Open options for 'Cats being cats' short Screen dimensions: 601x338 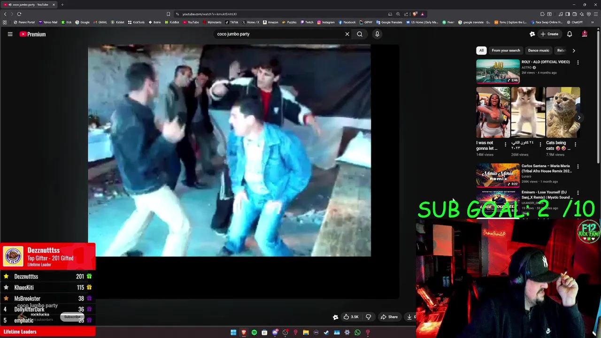pos(576,144)
